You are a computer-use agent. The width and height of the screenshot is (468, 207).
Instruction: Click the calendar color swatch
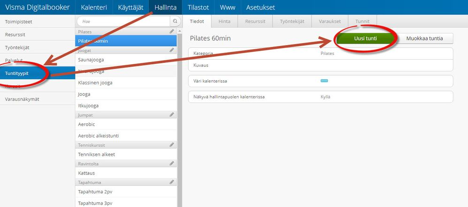324,81
